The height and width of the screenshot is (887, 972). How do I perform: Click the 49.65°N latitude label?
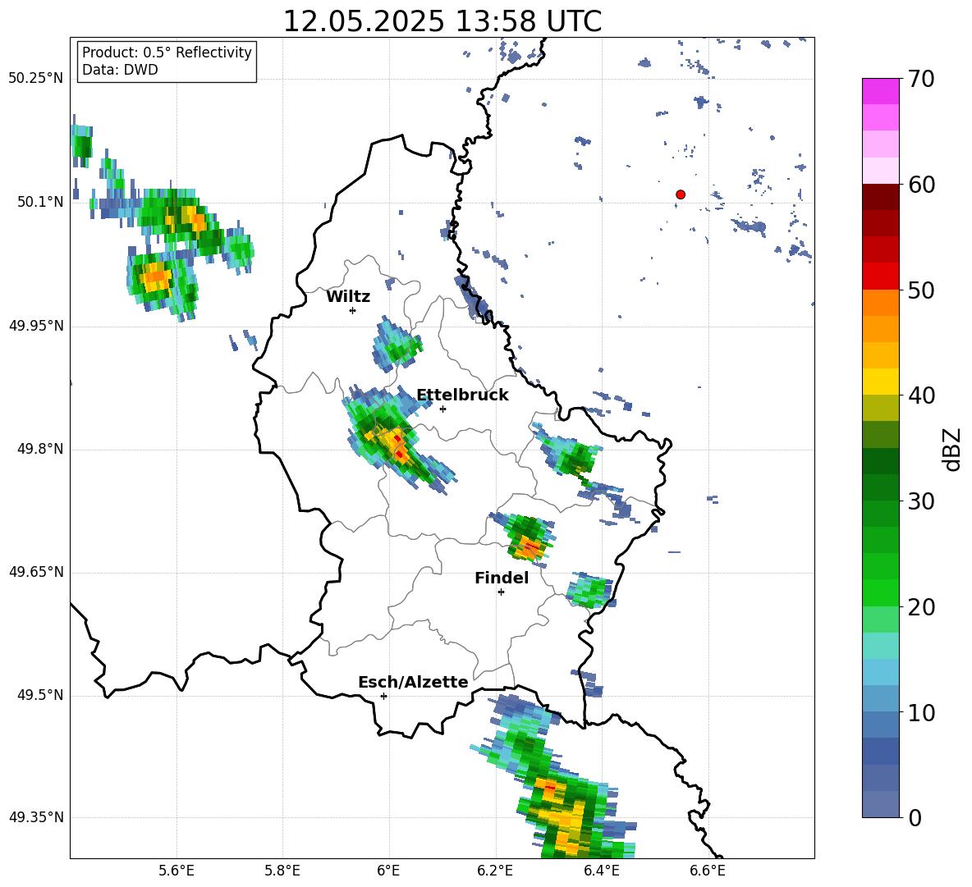(x=36, y=572)
